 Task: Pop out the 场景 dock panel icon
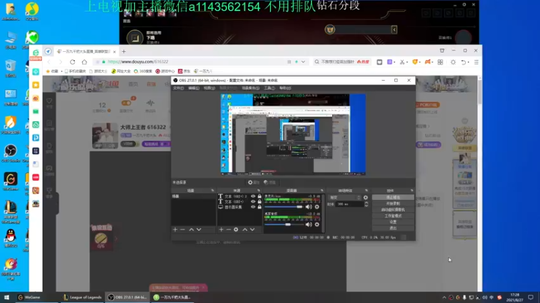(x=213, y=191)
